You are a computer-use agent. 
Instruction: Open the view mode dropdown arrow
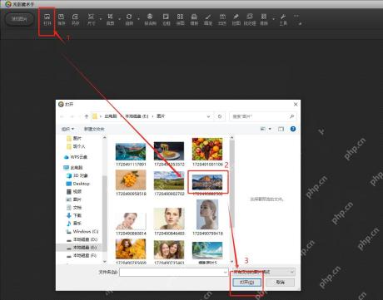pyautogui.click(x=270, y=129)
